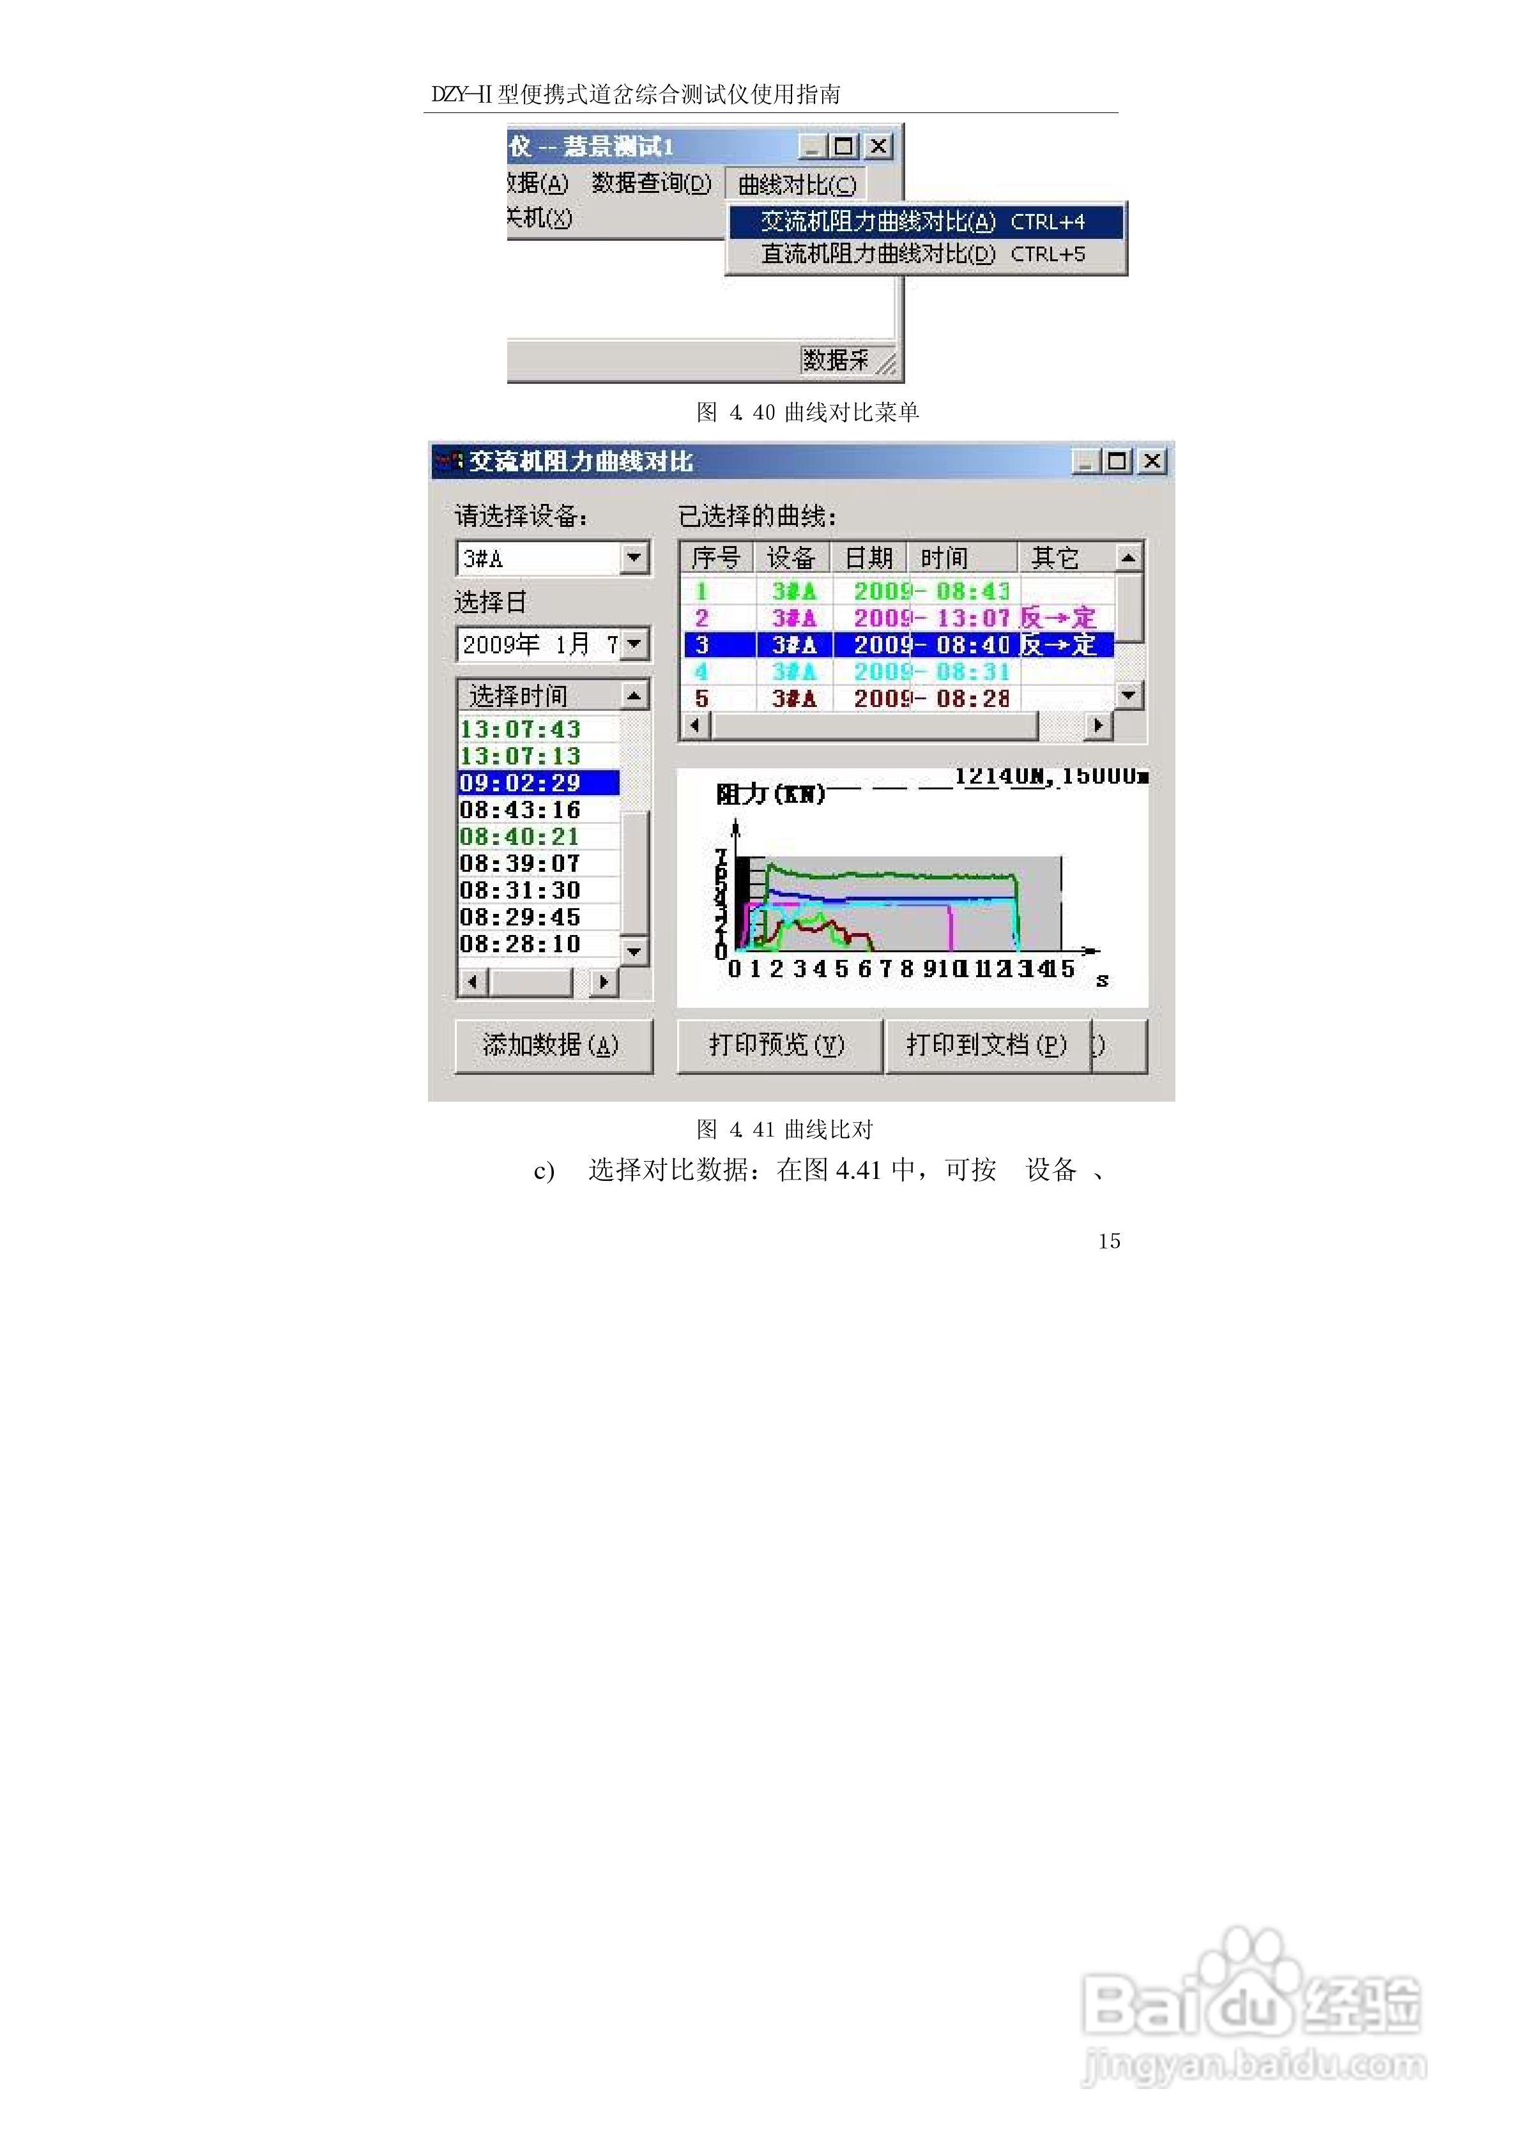
Task: Maximize the 交流机阻力曲线对比 window
Action: (1117, 461)
